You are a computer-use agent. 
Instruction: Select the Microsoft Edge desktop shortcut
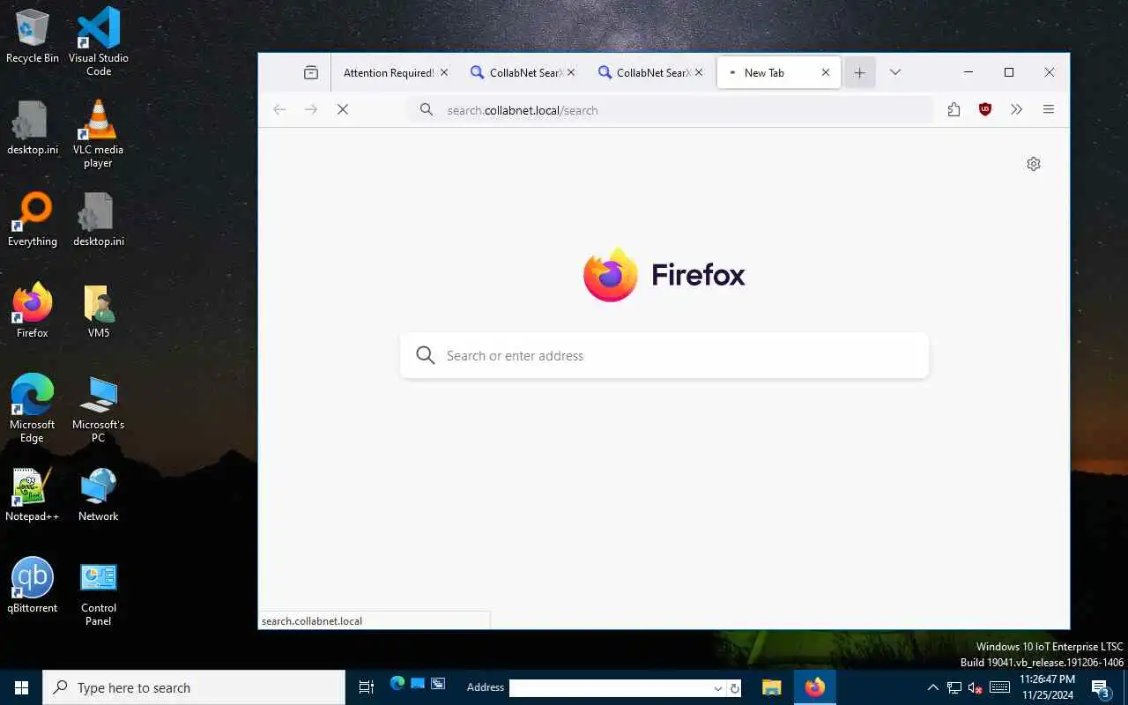[33, 408]
